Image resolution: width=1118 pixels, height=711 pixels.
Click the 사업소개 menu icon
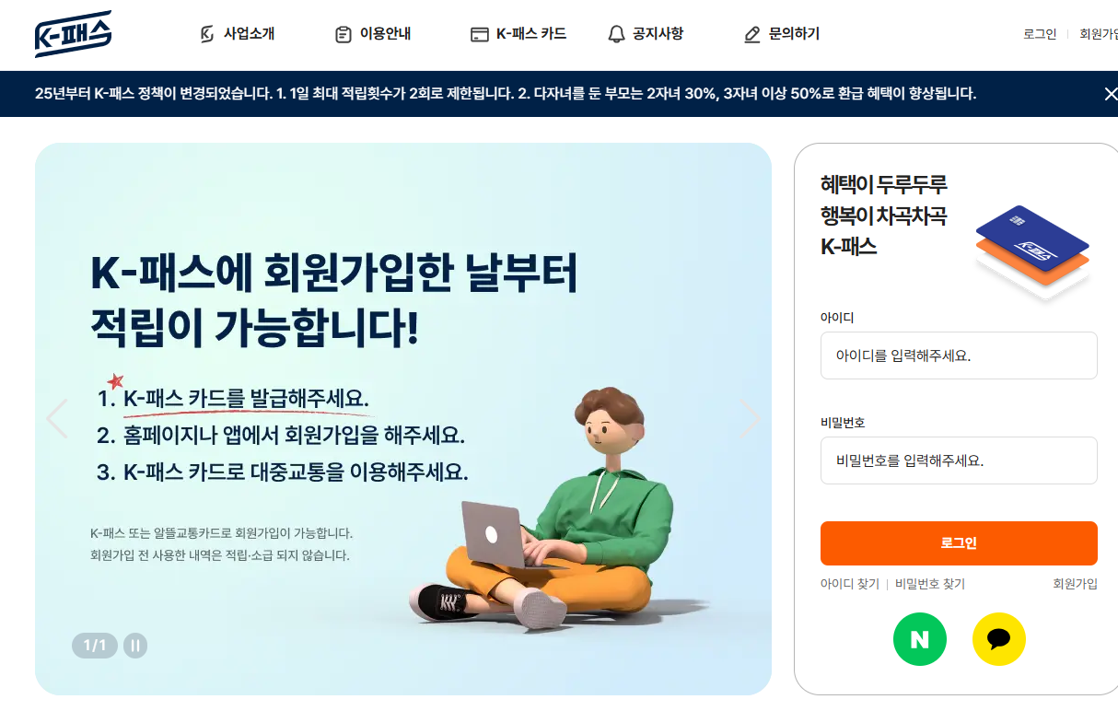tap(207, 35)
